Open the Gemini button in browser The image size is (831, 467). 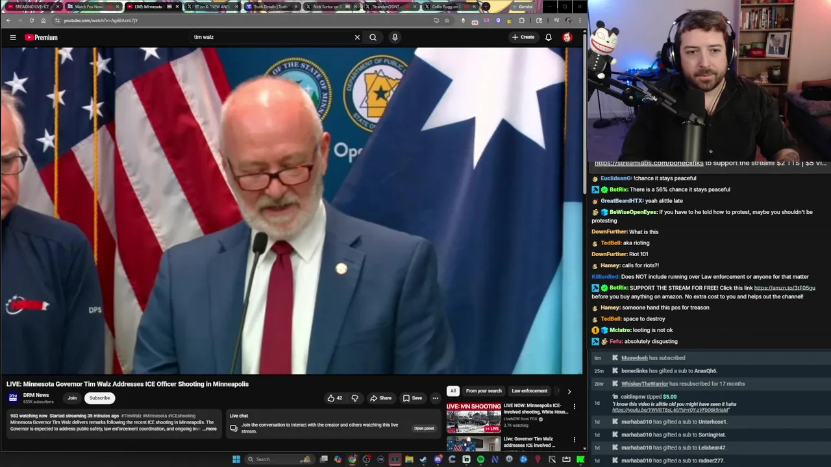tap(523, 6)
